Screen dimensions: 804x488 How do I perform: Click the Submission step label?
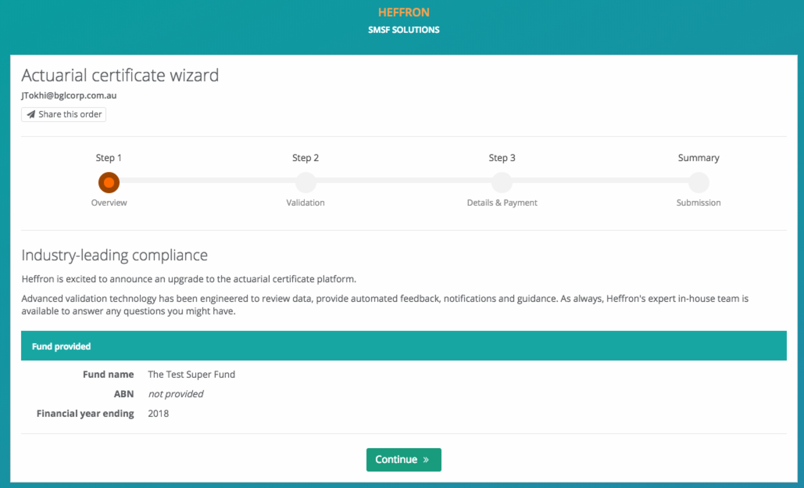[699, 203]
